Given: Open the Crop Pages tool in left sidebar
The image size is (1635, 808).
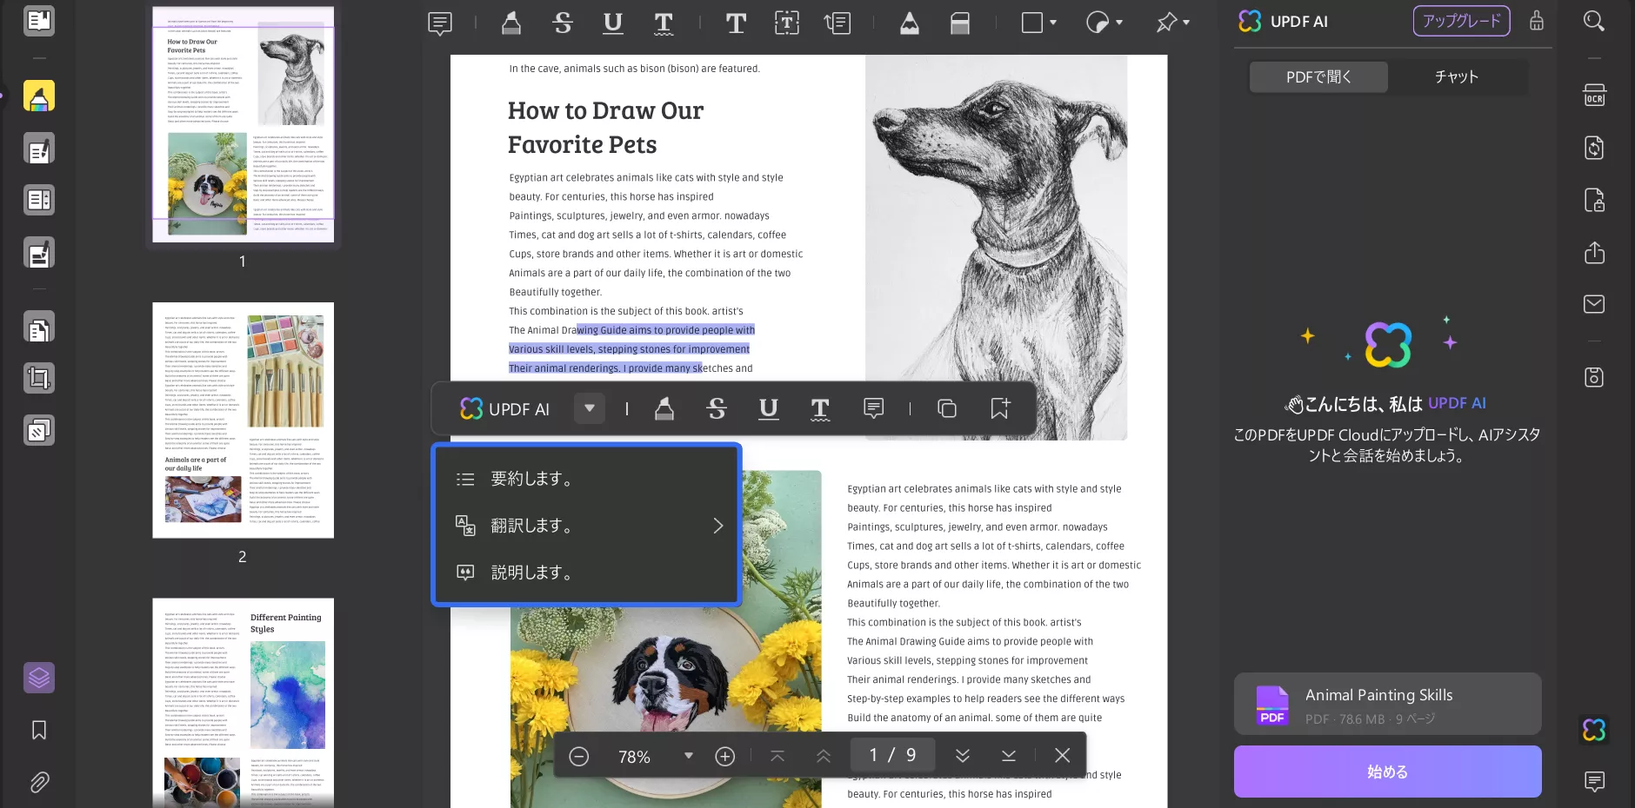Looking at the screenshot, I should coord(39,378).
